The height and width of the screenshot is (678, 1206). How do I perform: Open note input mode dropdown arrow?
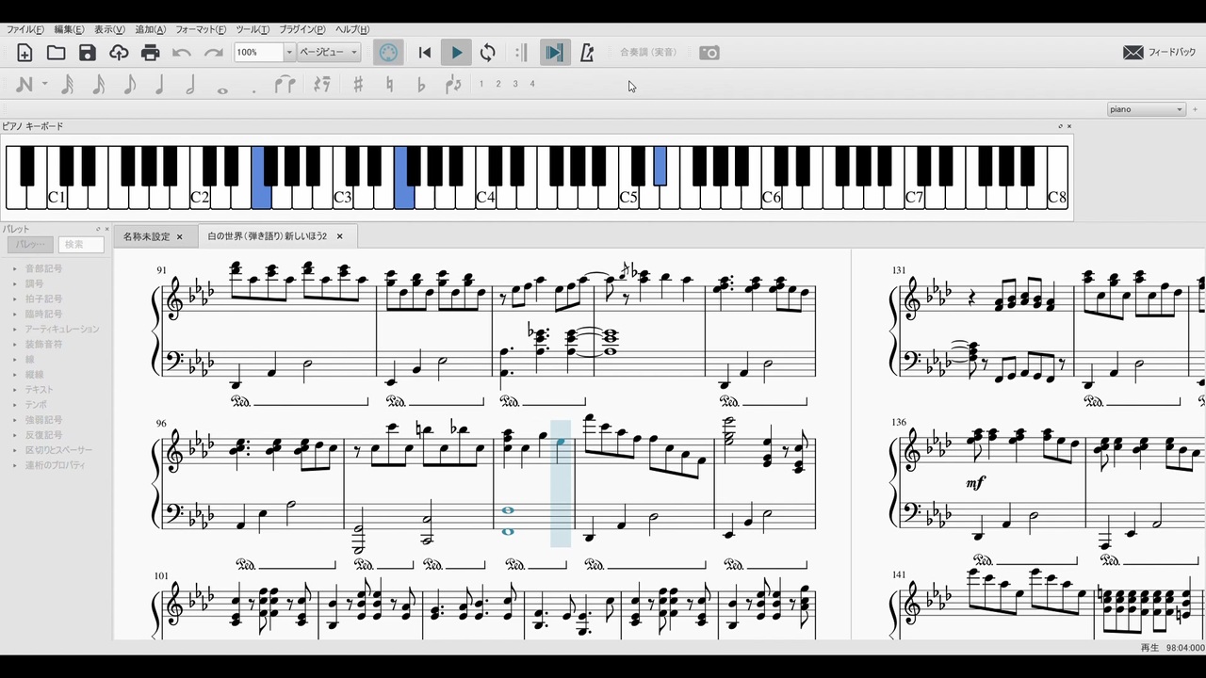[44, 85]
